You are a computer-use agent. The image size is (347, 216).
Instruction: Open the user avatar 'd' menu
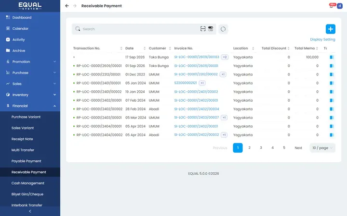340,6
